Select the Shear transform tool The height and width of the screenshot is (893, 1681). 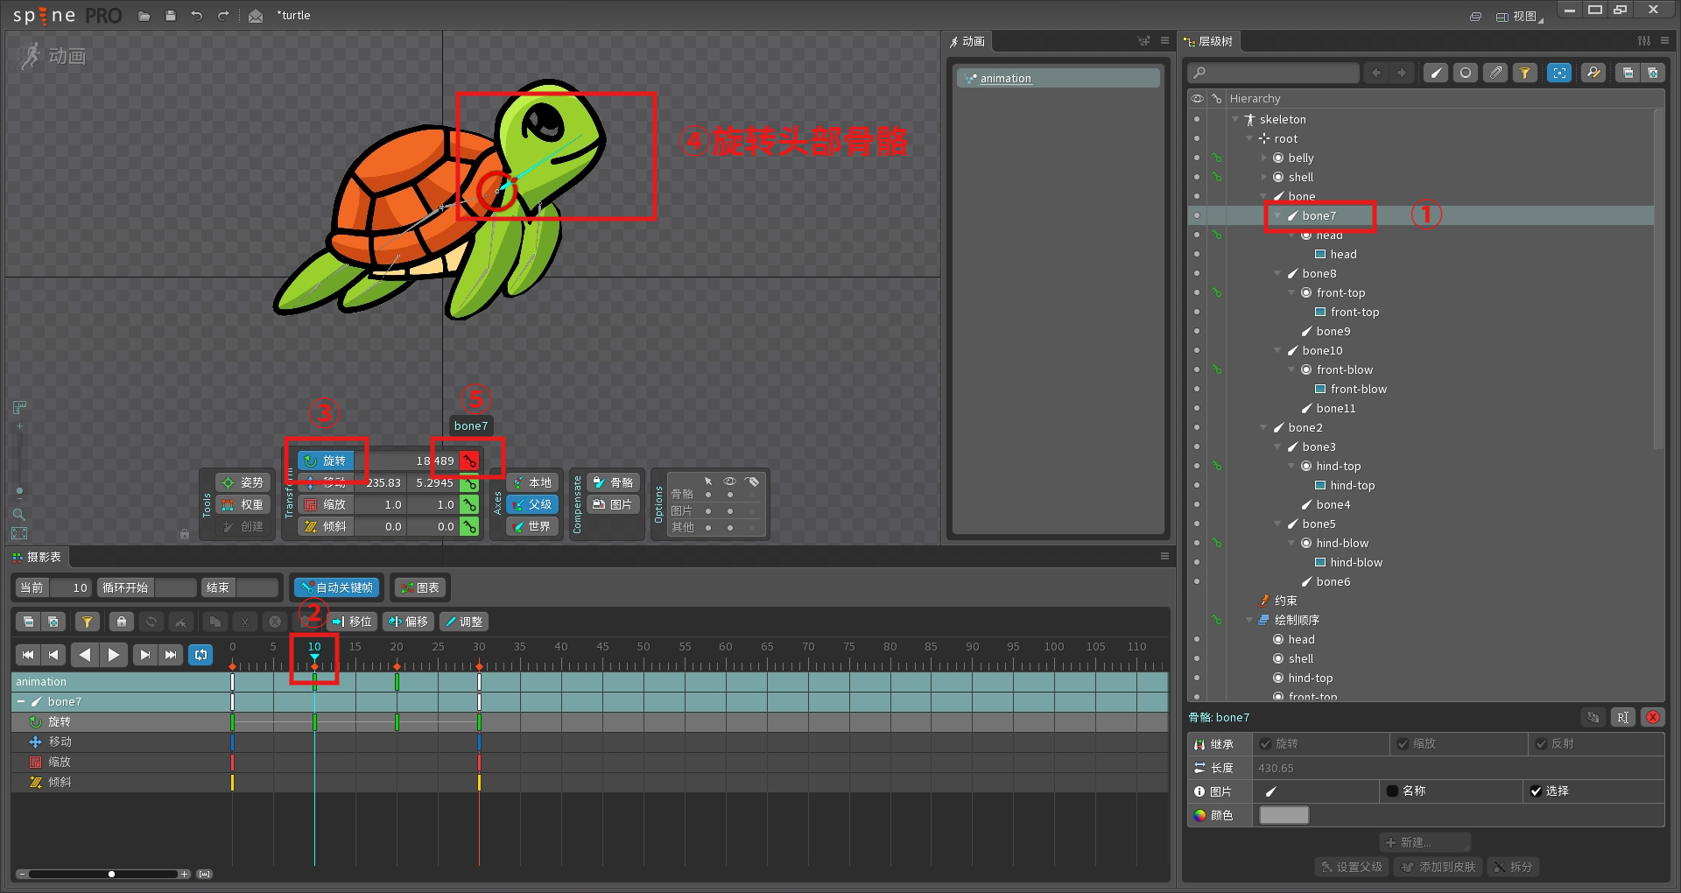[x=326, y=526]
